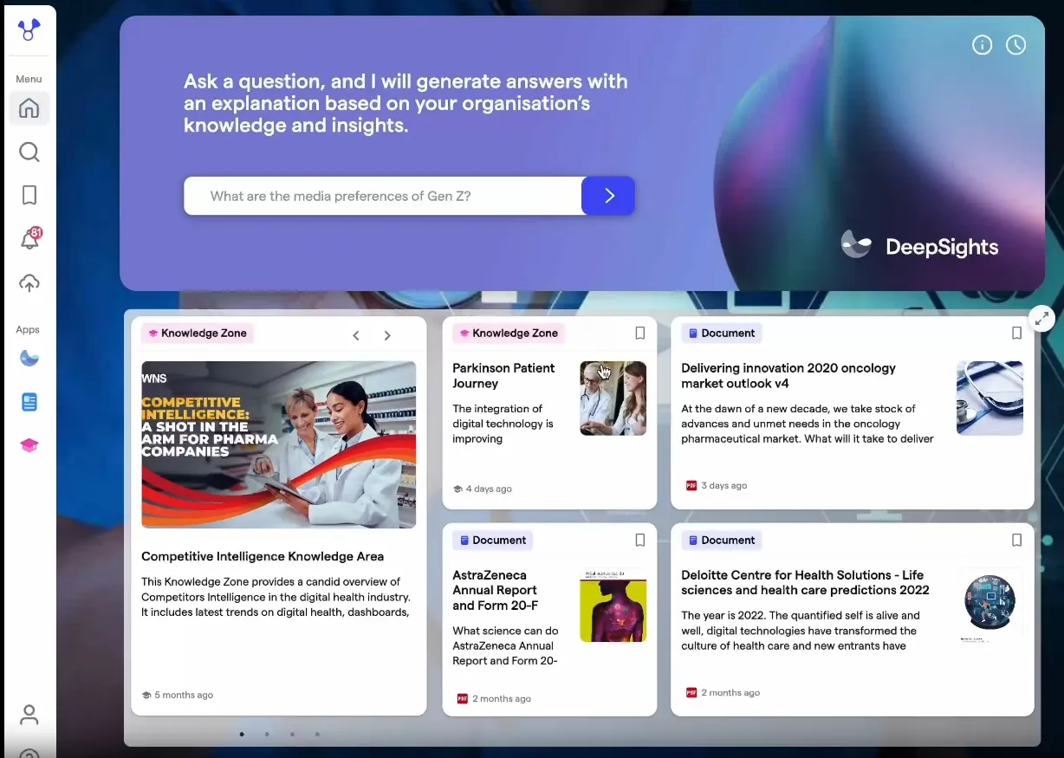Select the second carousel page dot
Viewport: 1064px width, 758px height.
click(267, 735)
